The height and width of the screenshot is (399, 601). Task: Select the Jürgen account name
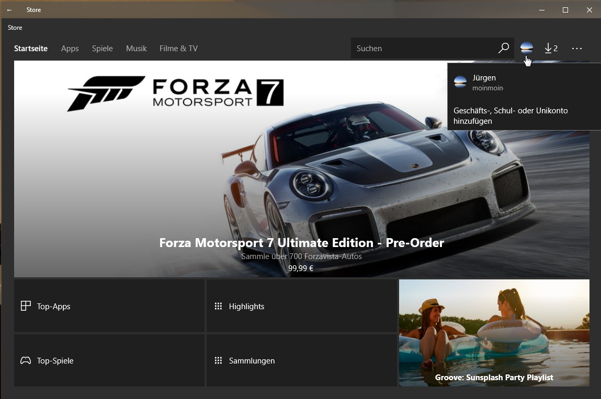[484, 78]
